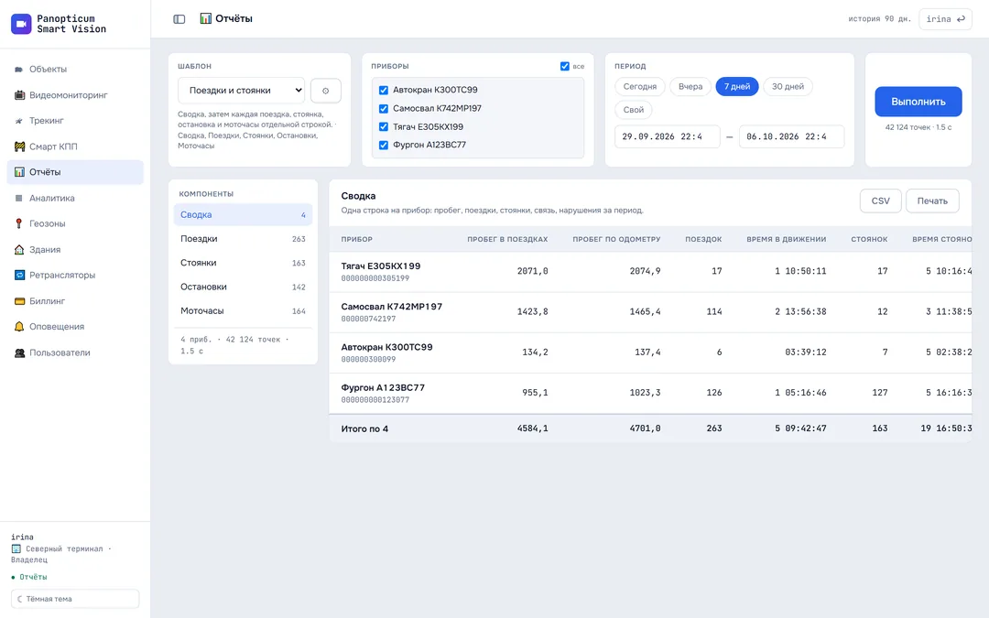Click the Выполнить button
989x618 pixels.
click(x=918, y=102)
